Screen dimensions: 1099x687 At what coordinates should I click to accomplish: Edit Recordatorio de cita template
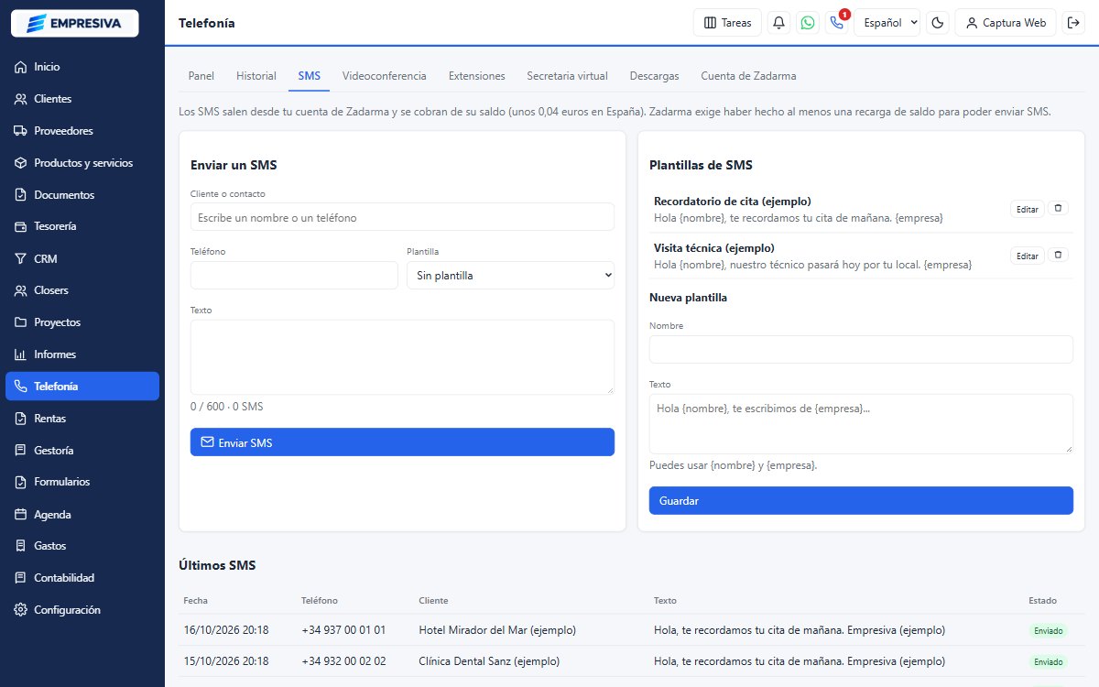(1028, 209)
